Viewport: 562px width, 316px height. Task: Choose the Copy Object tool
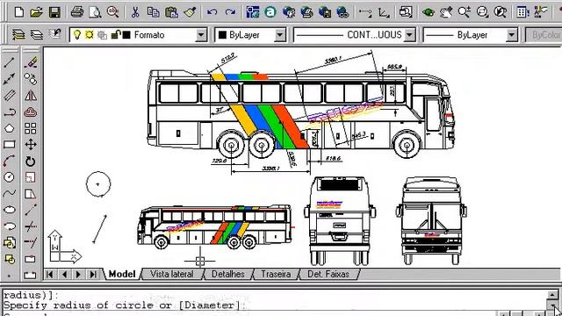point(31,79)
